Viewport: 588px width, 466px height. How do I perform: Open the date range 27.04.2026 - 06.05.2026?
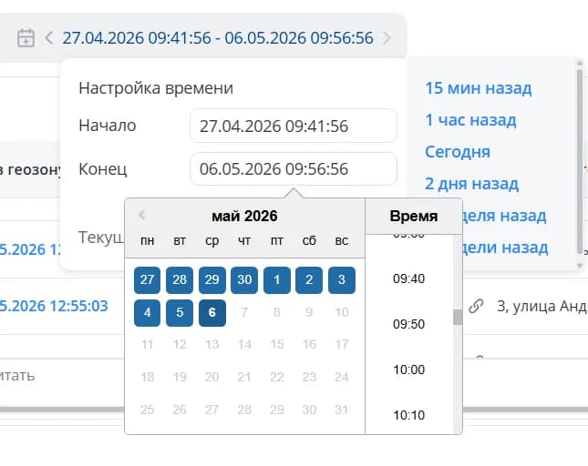(x=218, y=38)
